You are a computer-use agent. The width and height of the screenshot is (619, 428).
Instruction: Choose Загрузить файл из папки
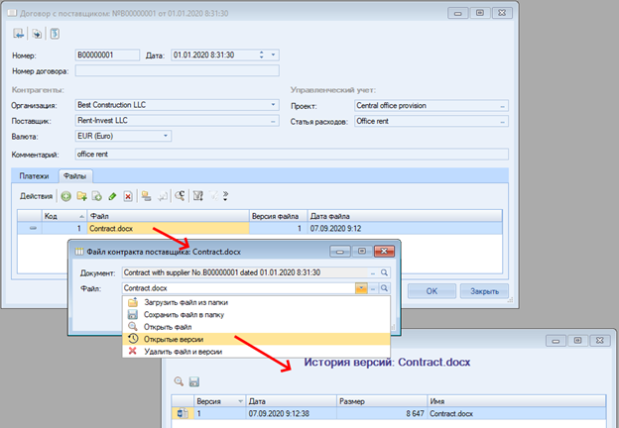256,303
